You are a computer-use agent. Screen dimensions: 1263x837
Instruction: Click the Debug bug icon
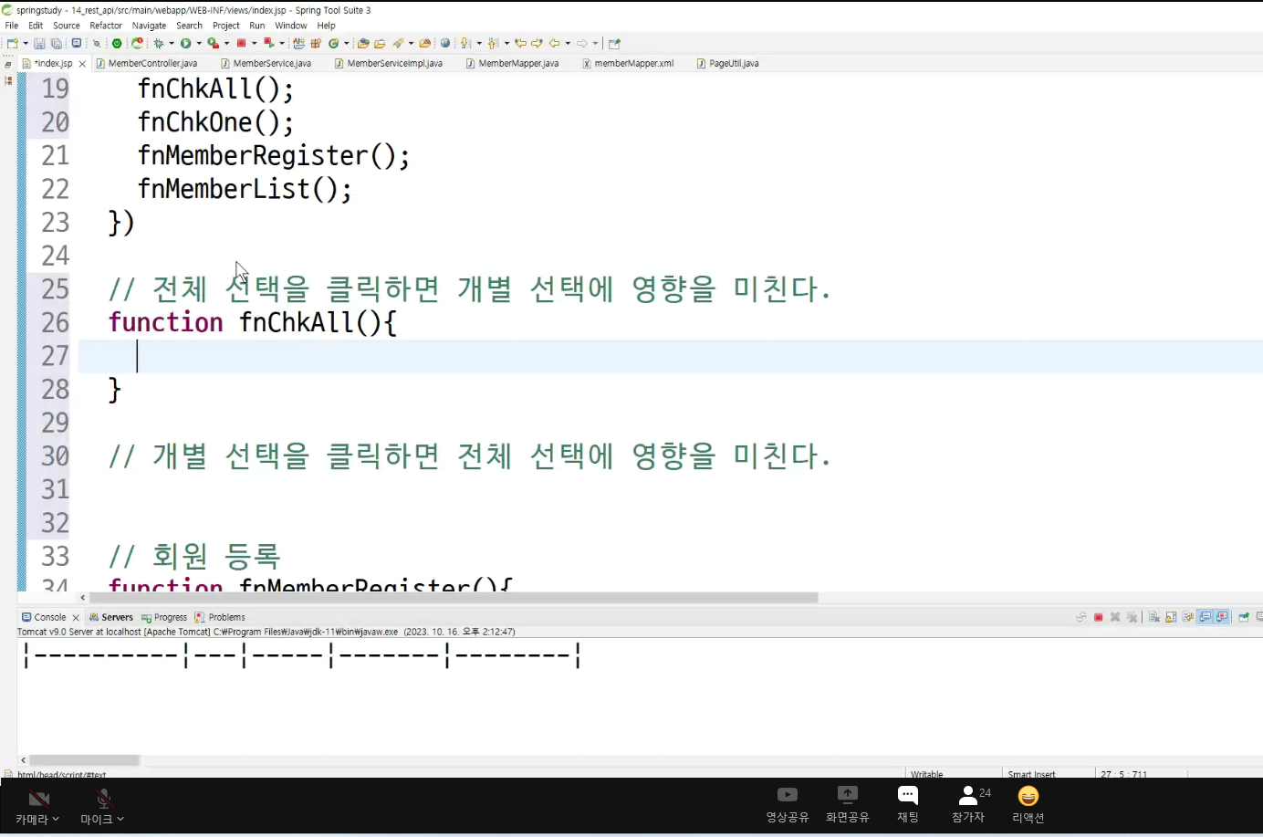pos(159,43)
